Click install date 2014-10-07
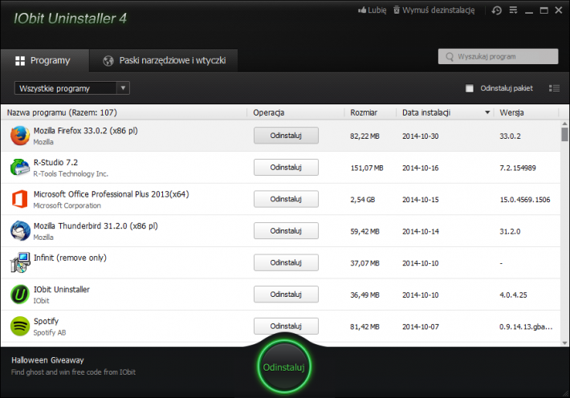The height and width of the screenshot is (398, 570). pos(420,327)
